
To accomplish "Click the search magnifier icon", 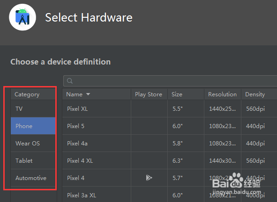I will click(70, 81).
